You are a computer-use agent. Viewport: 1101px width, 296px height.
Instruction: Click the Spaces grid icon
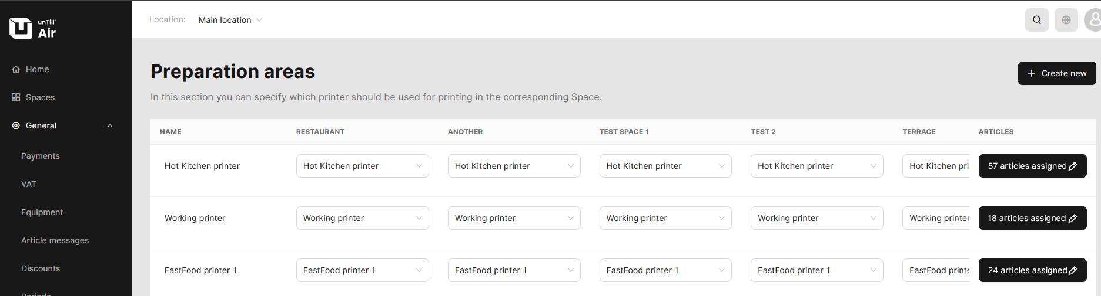point(16,97)
